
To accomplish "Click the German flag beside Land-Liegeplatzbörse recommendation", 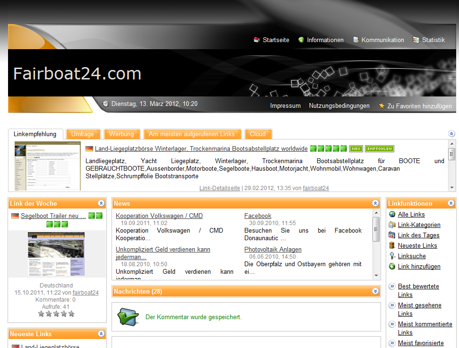I will pyautogui.click(x=89, y=148).
